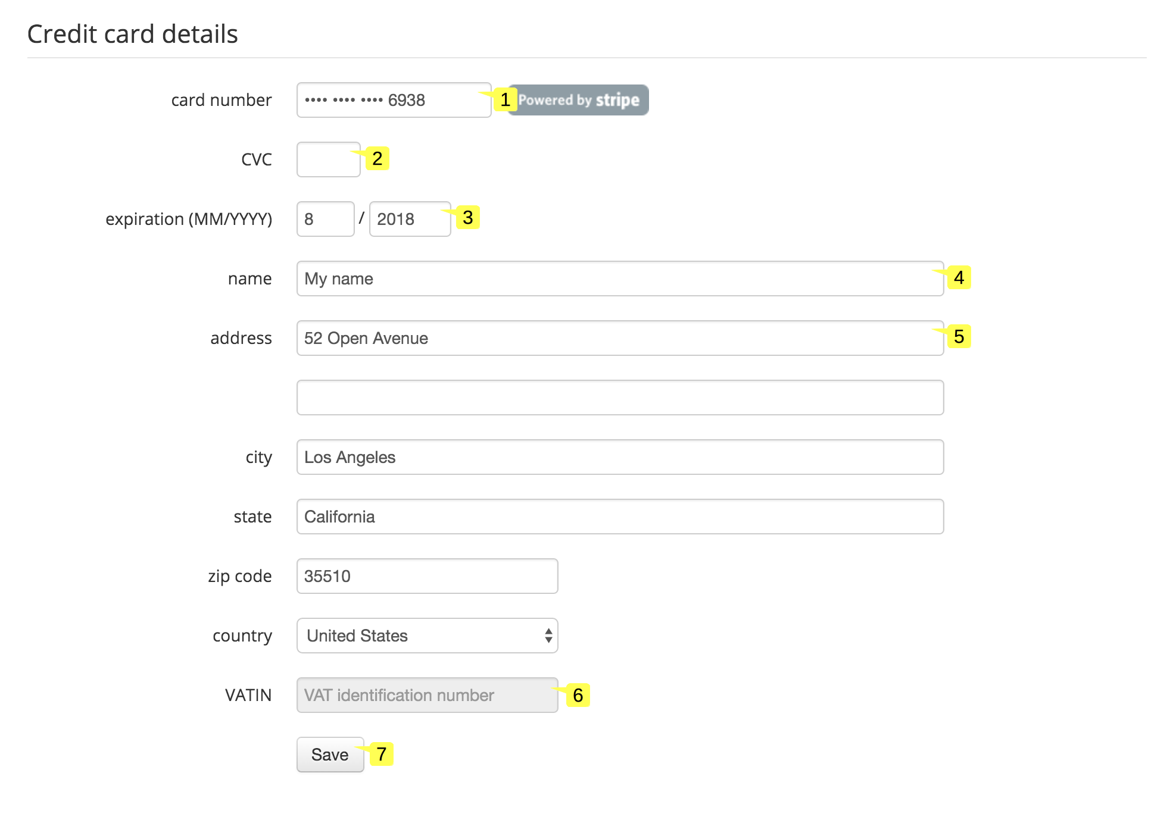Image resolution: width=1173 pixels, height=826 pixels.
Task: Click the CVC input field
Action: point(328,159)
